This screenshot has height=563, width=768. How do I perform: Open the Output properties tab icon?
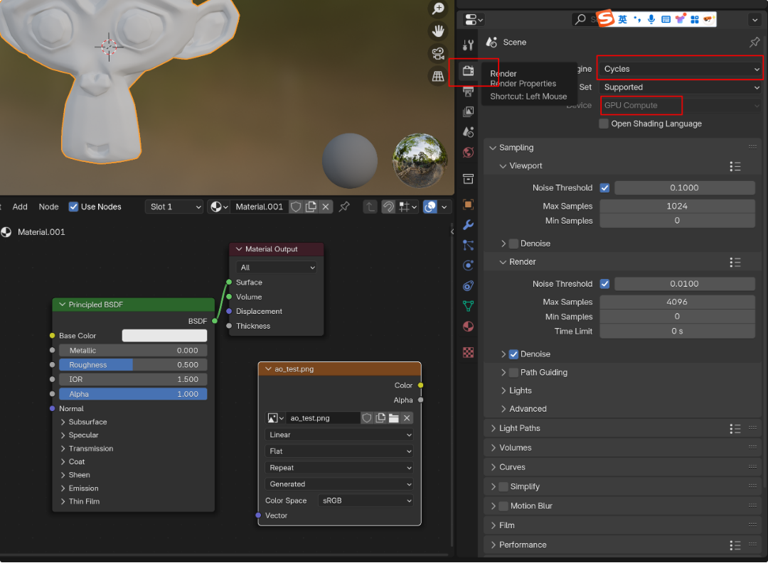[x=468, y=92]
